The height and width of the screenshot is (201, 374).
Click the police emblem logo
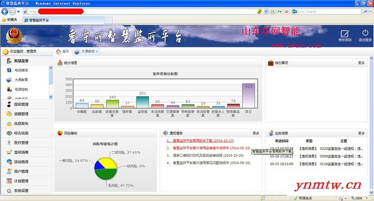14,36
